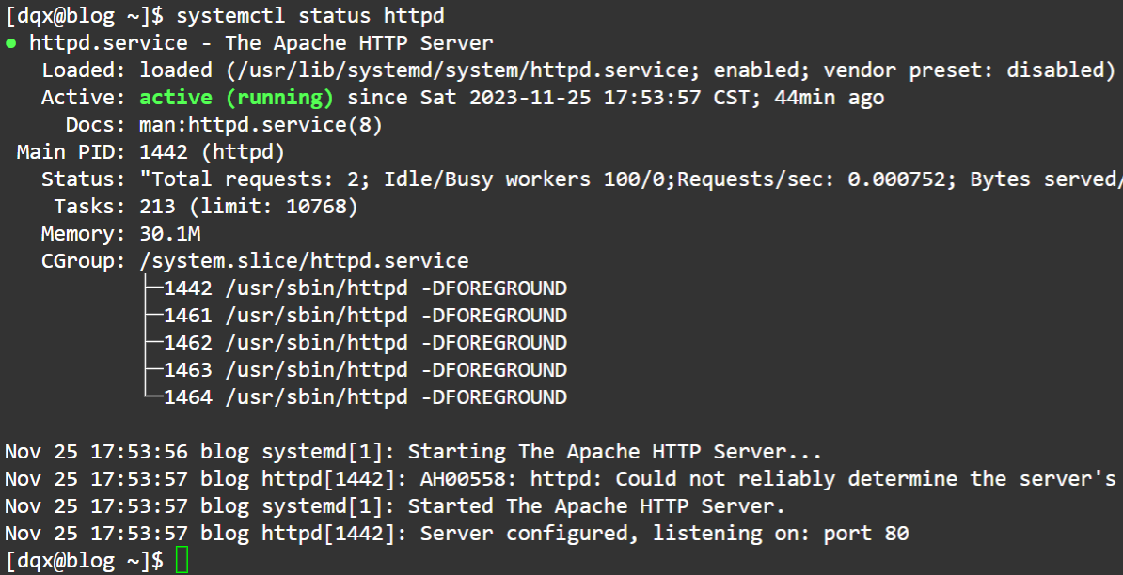This screenshot has height=575, width=1123.
Task: Click the green "active (running)" status
Action: click(236, 98)
